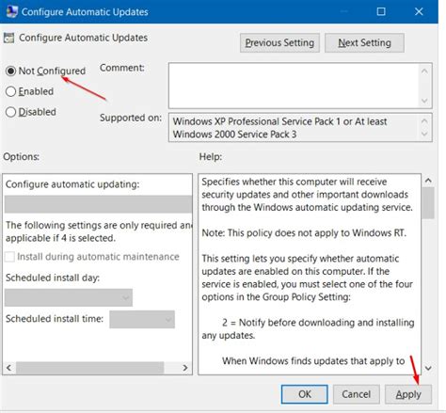
Task: Click the policy icon in the title bar
Action: [x=11, y=11]
